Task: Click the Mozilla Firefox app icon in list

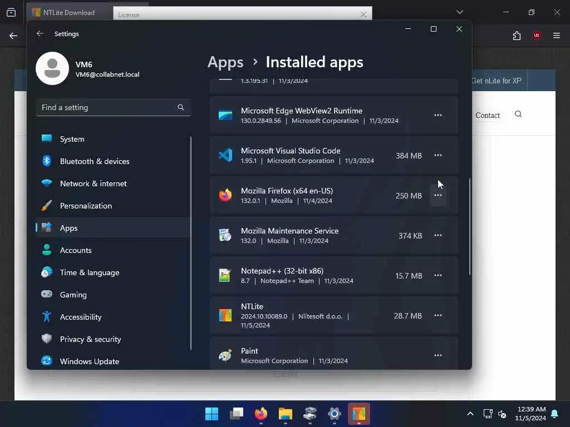Action: (x=225, y=195)
